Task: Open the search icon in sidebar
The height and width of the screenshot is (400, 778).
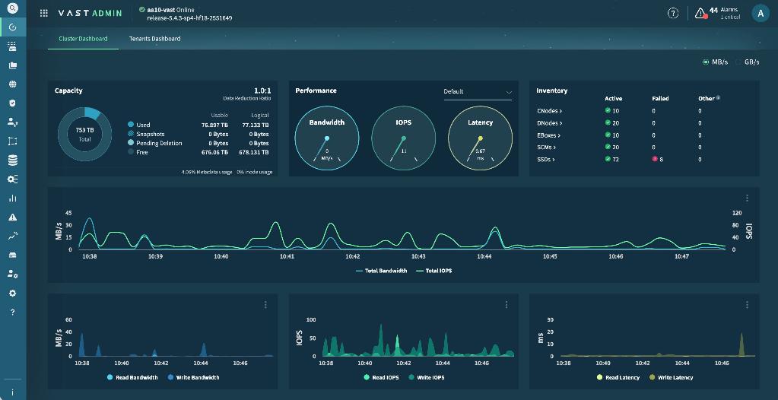Action: pyautogui.click(x=12, y=8)
